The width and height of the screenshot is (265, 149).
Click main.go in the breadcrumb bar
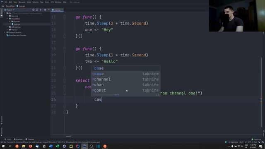click(x=21, y=6)
